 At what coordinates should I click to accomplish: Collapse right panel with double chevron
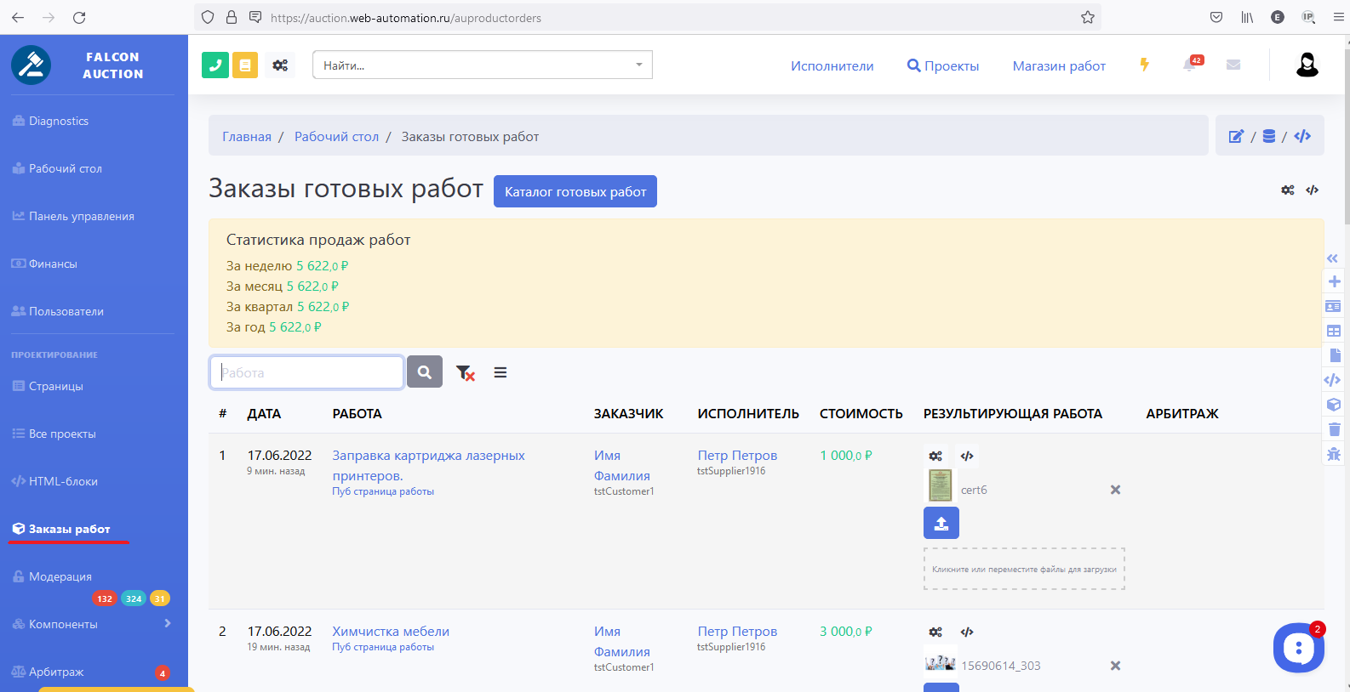point(1333,258)
